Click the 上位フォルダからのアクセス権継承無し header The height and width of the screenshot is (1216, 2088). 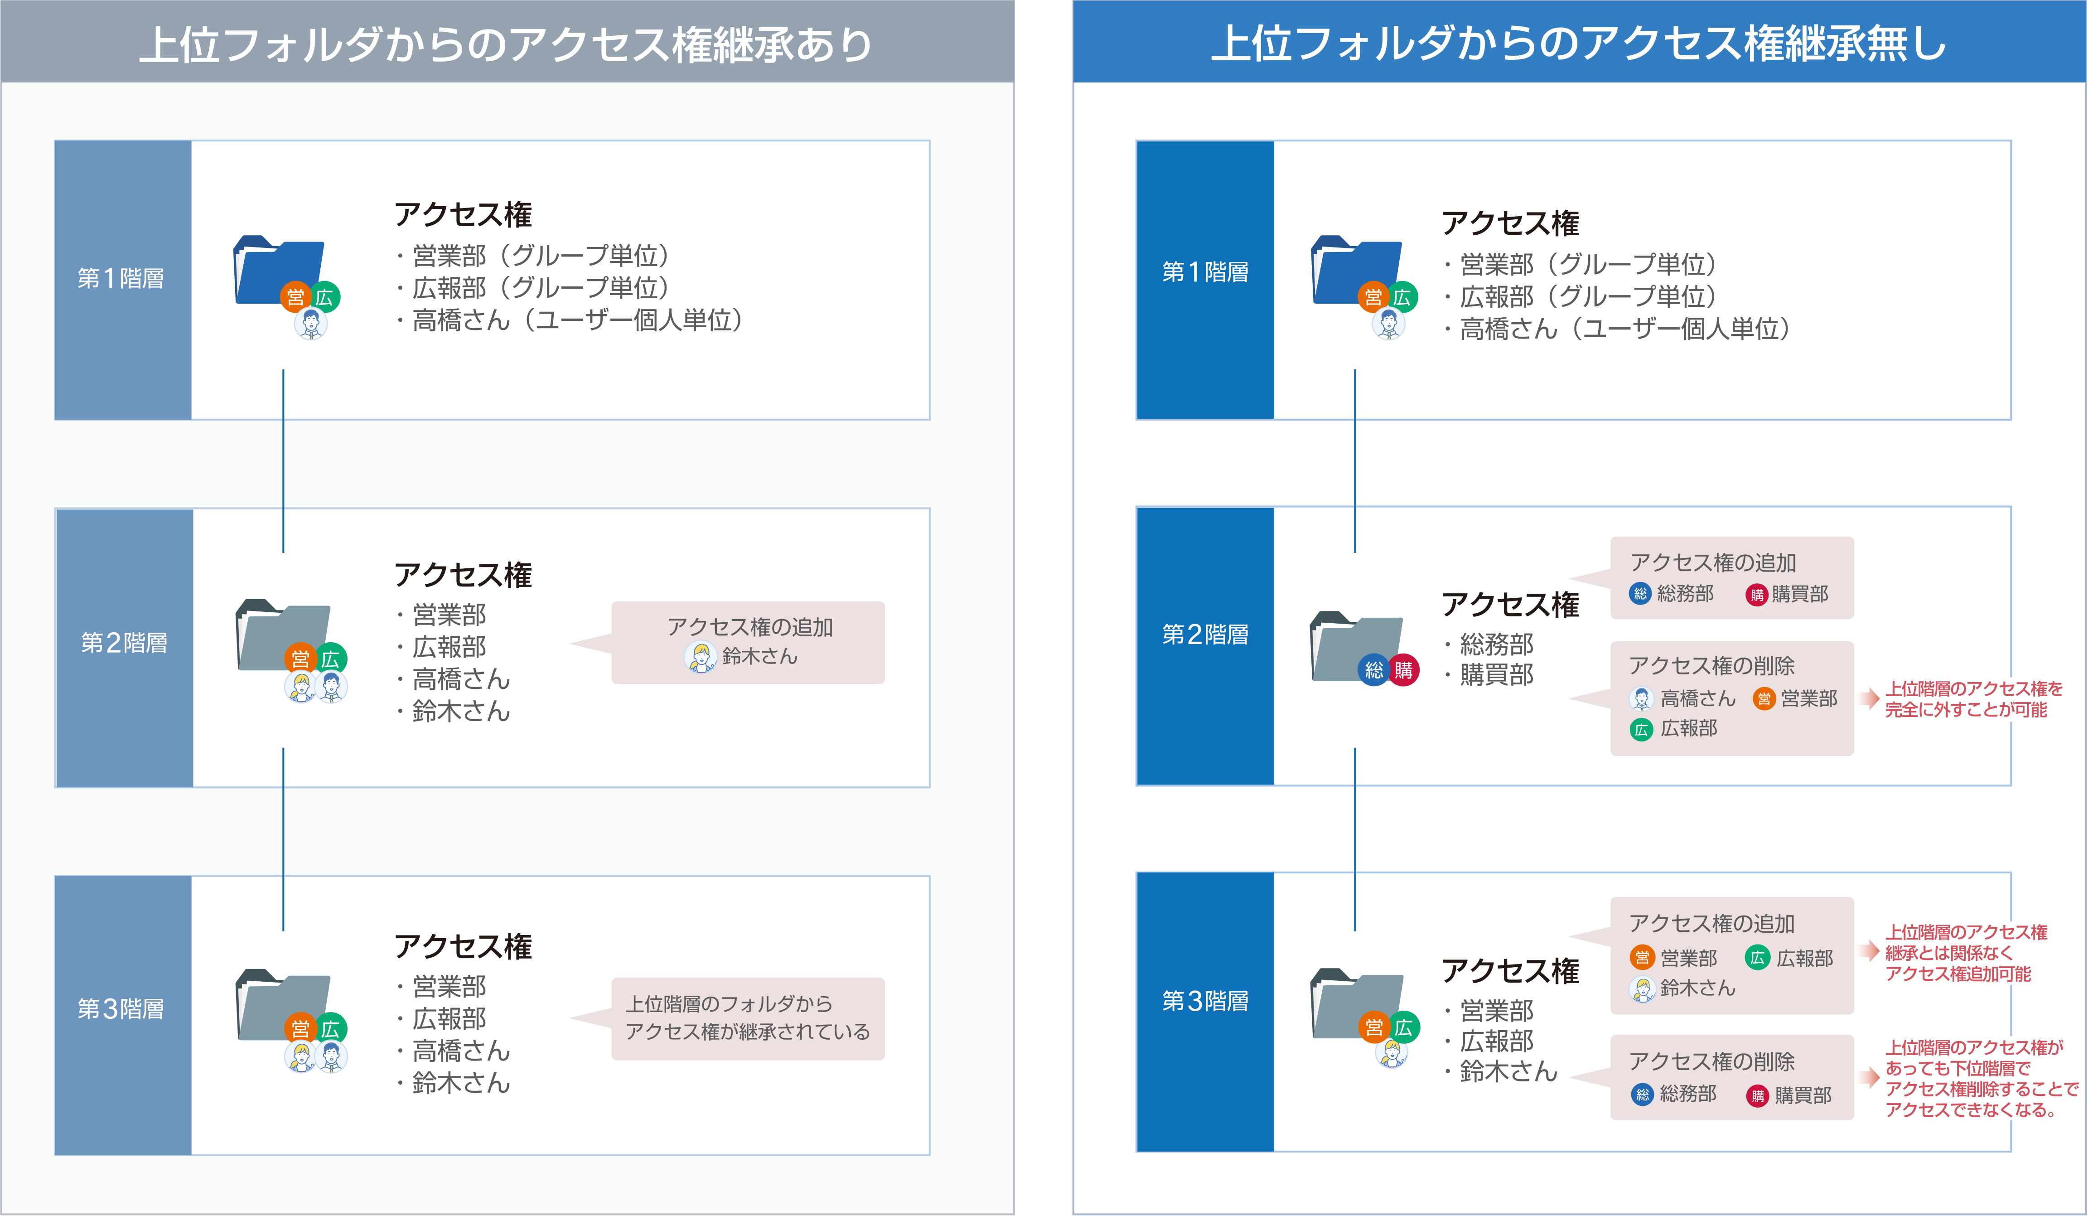click(x=1580, y=41)
